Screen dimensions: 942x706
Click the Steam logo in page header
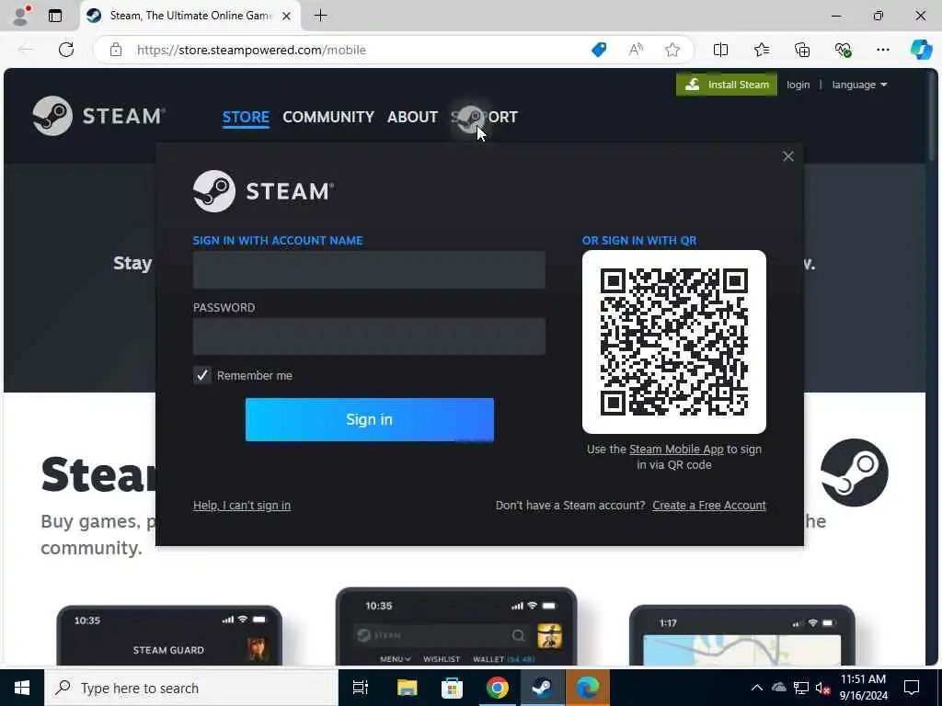pos(99,116)
